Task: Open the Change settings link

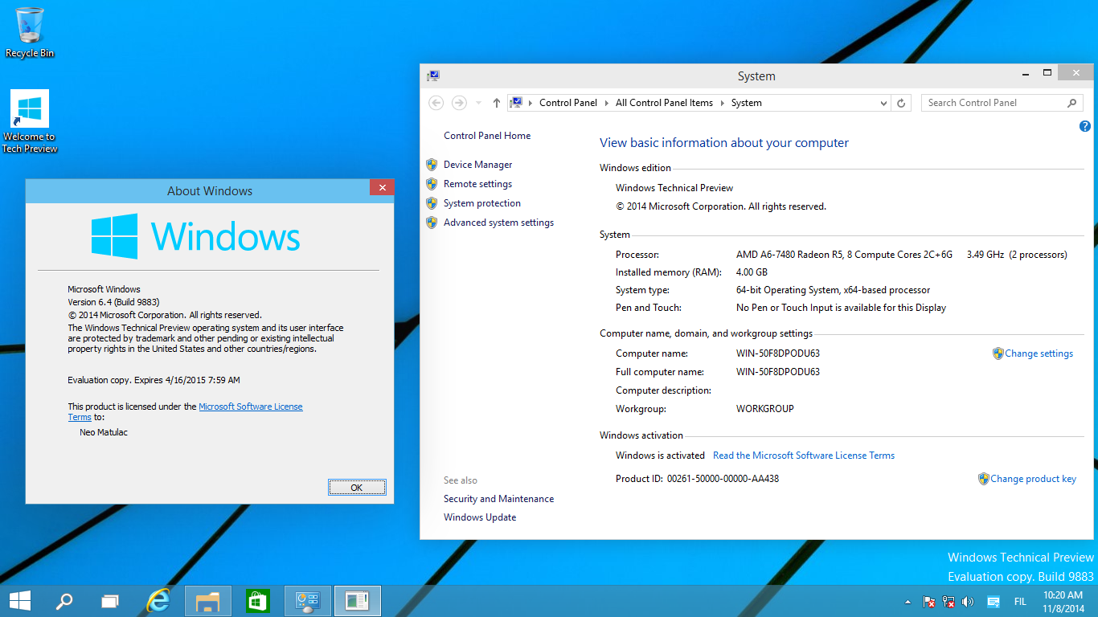Action: (x=1039, y=353)
